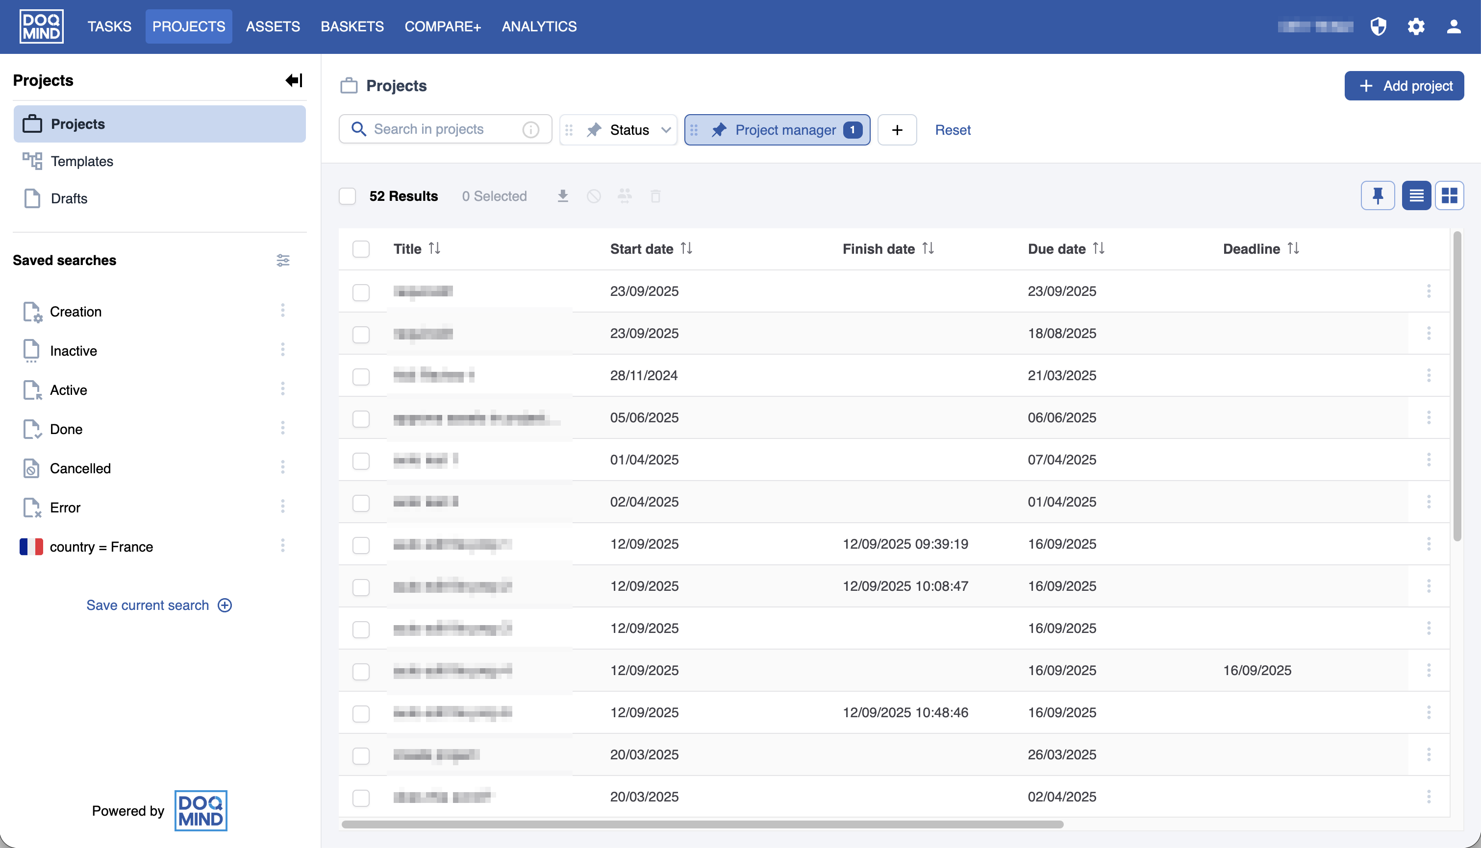Switch to grid view

tap(1450, 195)
